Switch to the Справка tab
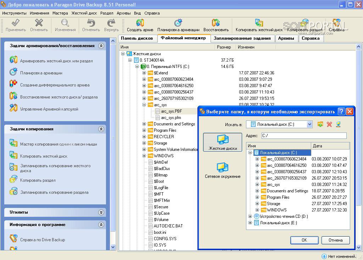The image size is (363, 260). (311, 38)
